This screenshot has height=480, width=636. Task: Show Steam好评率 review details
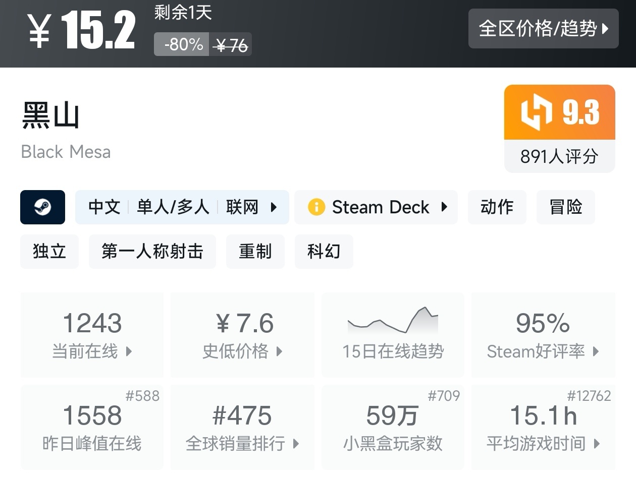(x=543, y=334)
